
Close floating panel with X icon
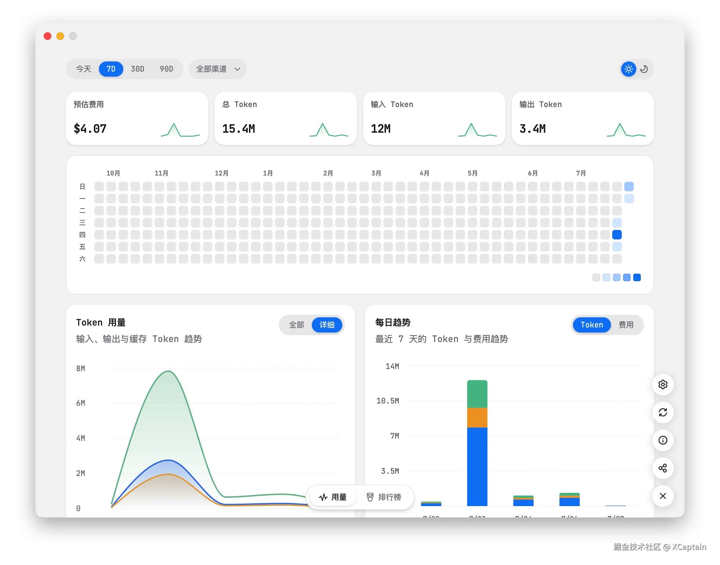click(662, 496)
